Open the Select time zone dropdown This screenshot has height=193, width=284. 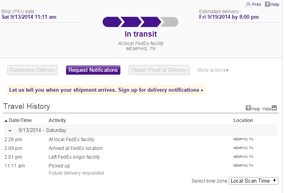(254, 181)
